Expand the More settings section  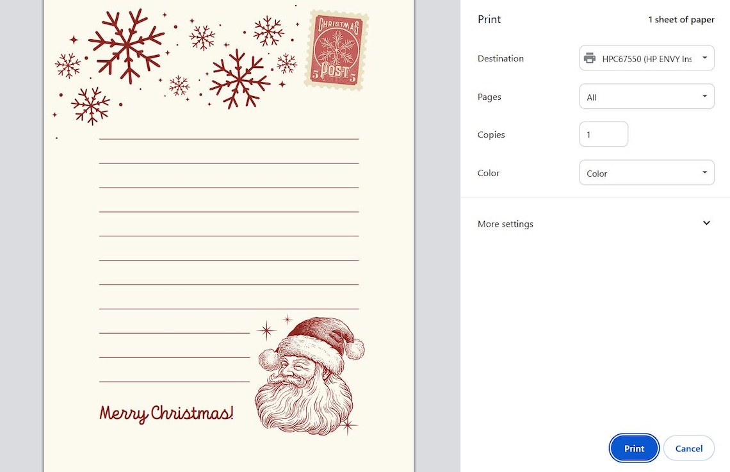[505, 224]
